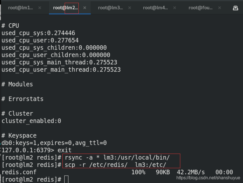The height and width of the screenshot is (183, 243).
Task: Click the '127.0.0.1:6379> exit' line
Action: 37,150
